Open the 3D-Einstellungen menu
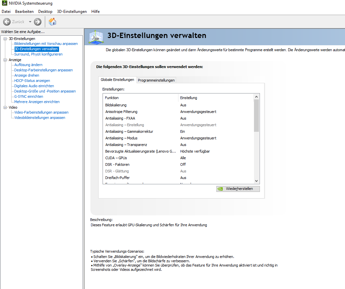345x289 pixels. (x=72, y=12)
